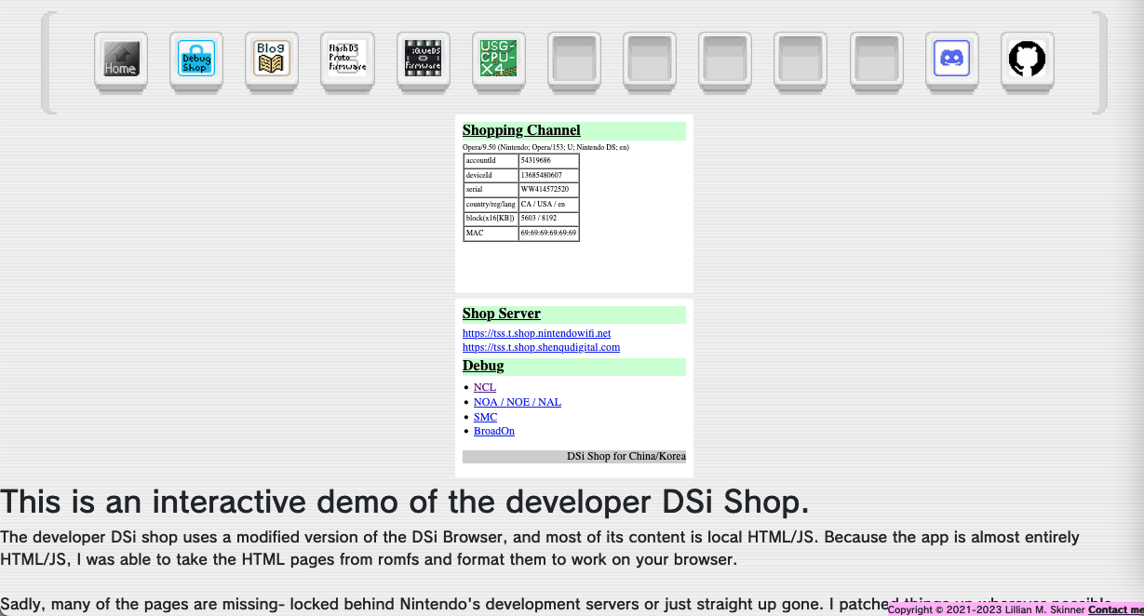1144x616 pixels.
Task: Open the Debug Shop icon
Action: coord(196,60)
